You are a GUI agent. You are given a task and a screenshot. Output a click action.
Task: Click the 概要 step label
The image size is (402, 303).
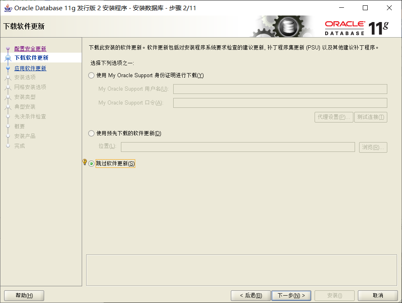pyautogui.click(x=20, y=126)
